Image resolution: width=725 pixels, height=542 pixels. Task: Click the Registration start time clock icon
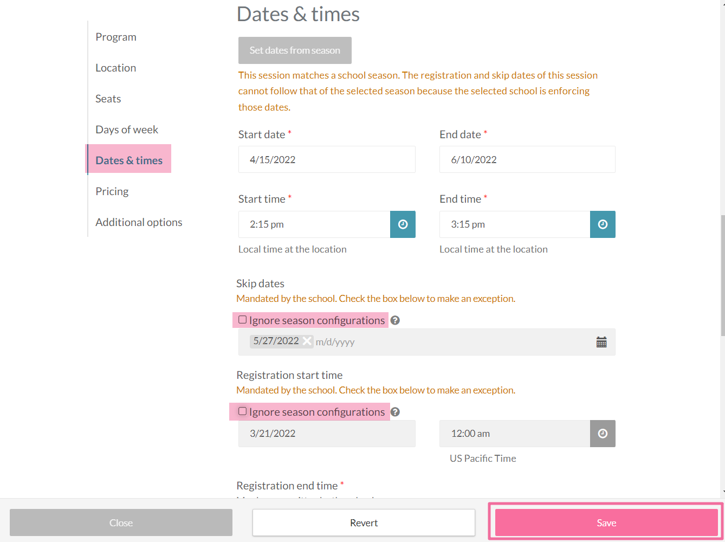click(603, 434)
